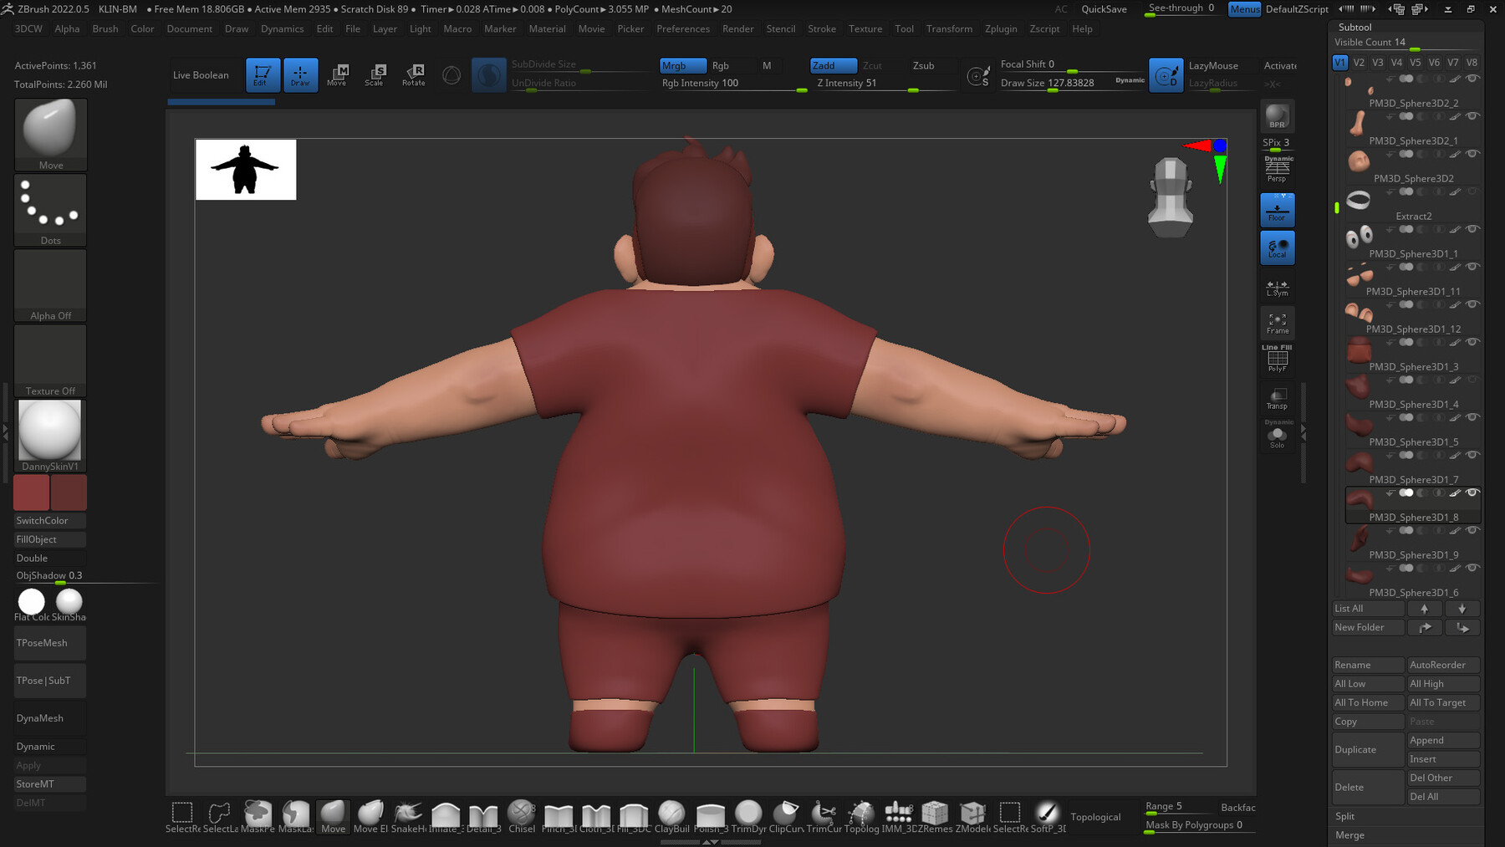Screen dimensions: 1505x847
Task: Click the camera head orientation cube
Action: 1170,197
